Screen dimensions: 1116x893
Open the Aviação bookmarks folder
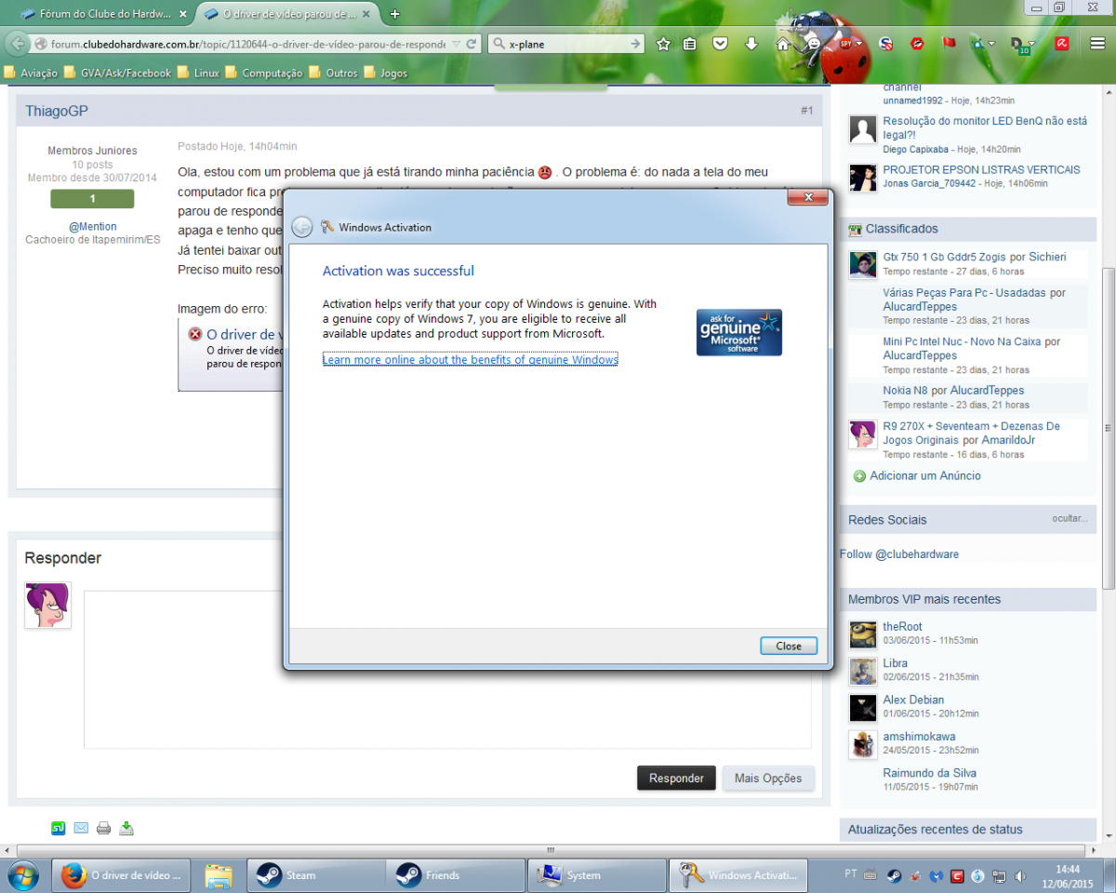tap(31, 73)
